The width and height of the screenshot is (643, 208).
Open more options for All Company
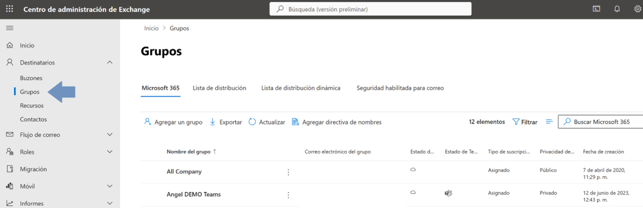pos(288,172)
